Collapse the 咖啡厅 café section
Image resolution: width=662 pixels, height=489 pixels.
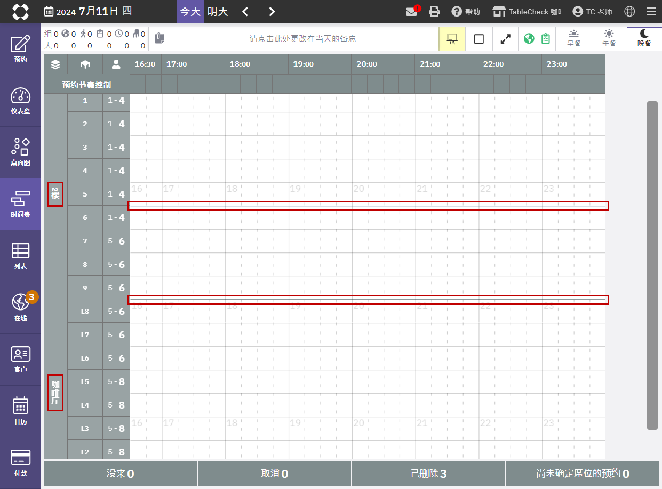coord(55,392)
